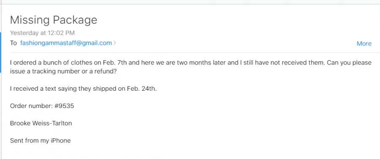The height and width of the screenshot is (159, 380).
Task: Click the Sent from my iPhone line
Action: [x=40, y=140]
